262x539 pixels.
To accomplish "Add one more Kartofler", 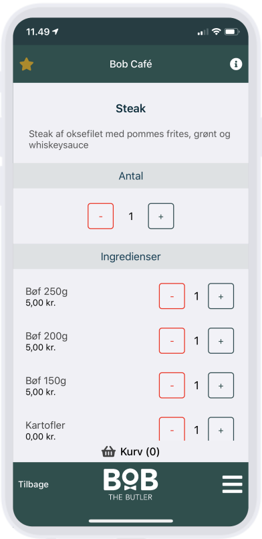I will [x=221, y=429].
